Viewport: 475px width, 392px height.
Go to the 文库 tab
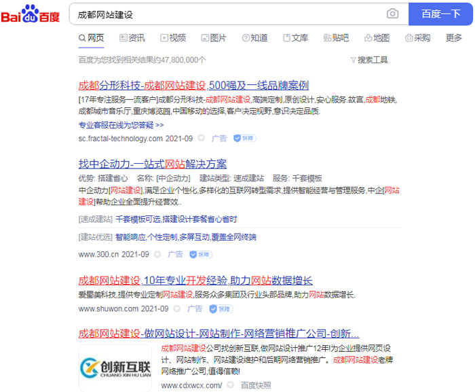pyautogui.click(x=295, y=38)
